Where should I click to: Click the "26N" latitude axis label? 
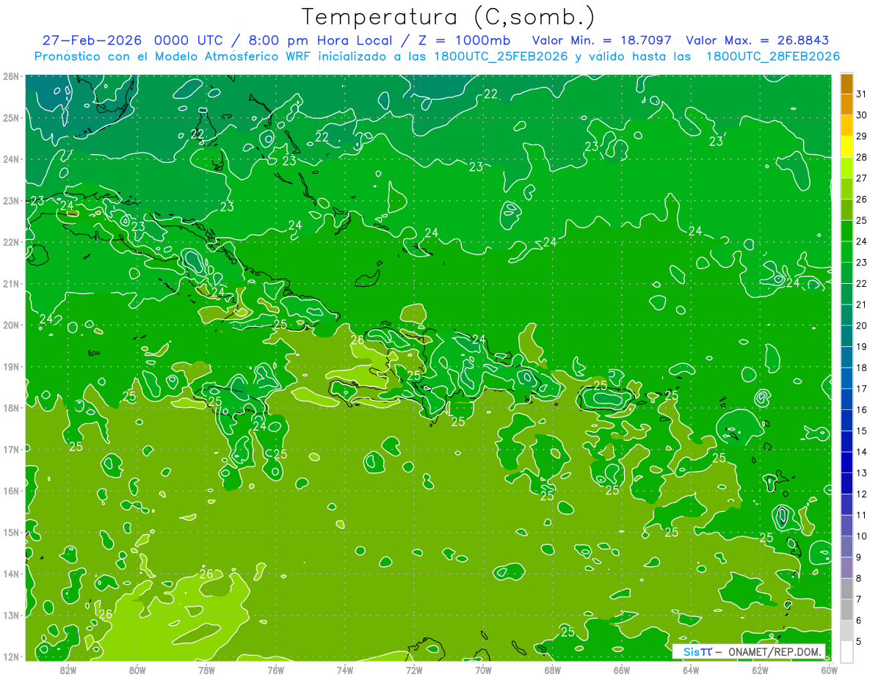[10, 76]
